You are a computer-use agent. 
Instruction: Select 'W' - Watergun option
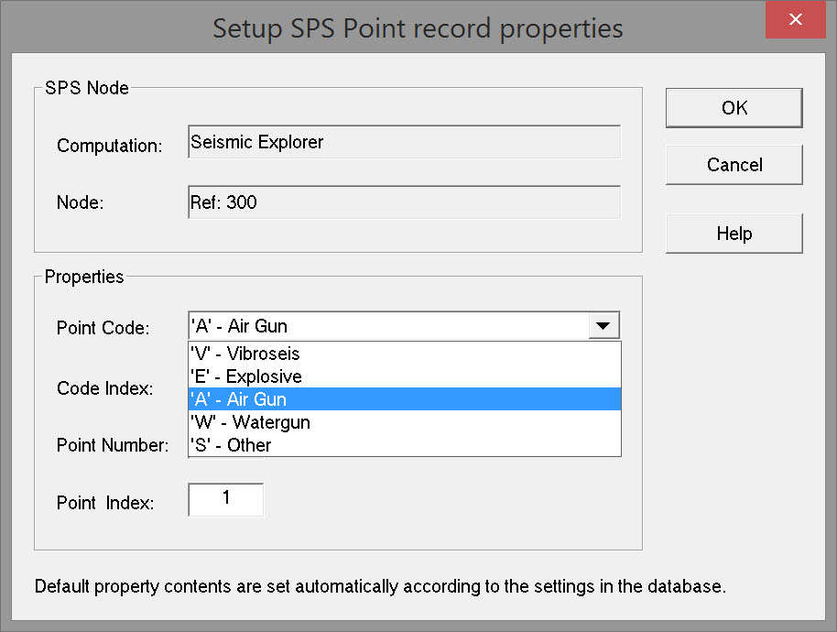(x=404, y=422)
